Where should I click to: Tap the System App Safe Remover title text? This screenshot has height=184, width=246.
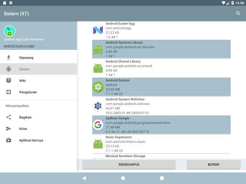click(x=24, y=39)
